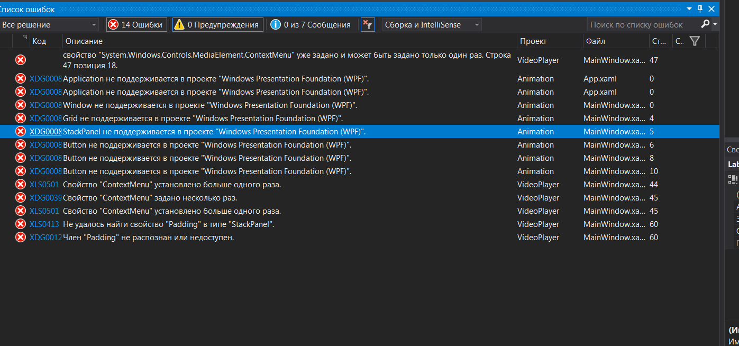The width and height of the screenshot is (739, 346).
Task: Click the error list search field
Action: coord(642,24)
